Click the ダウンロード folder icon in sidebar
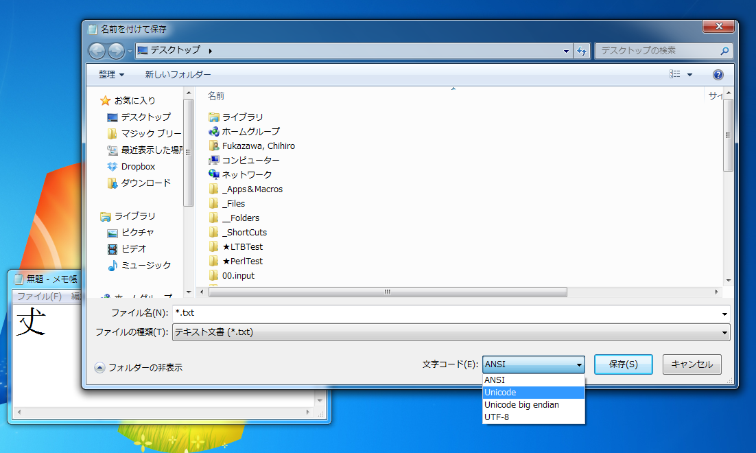 (x=113, y=183)
